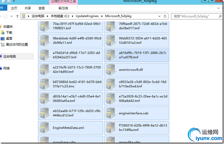
Task: Select 最近访问的位置 in navigation pane
Action: coord(17,45)
